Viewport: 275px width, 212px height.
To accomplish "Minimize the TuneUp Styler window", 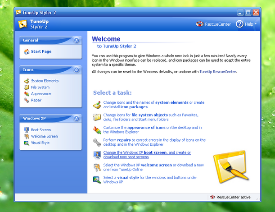I will tap(240, 13).
